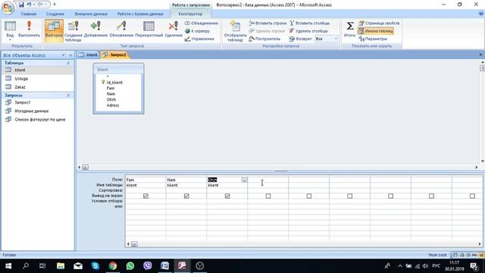Uncheck Вывод на экран for Nam
Image resolution: width=485 pixels, height=273 pixels.
click(x=186, y=196)
